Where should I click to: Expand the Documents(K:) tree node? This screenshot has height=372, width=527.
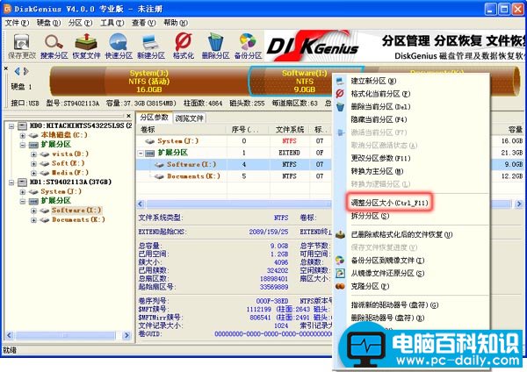coord(33,220)
